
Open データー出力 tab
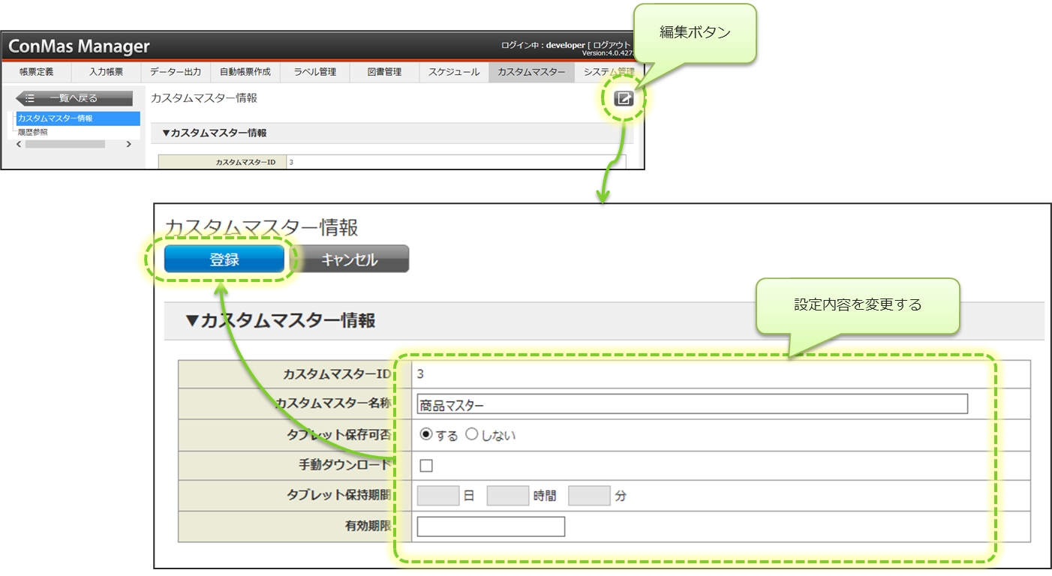tap(175, 72)
